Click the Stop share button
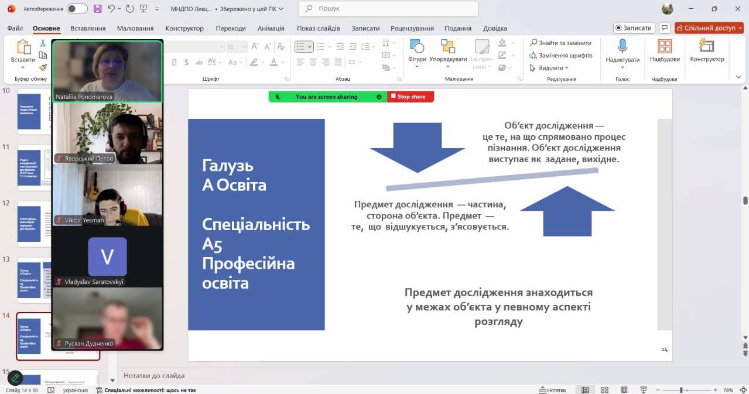Viewport: 749px width, 394px height. click(411, 97)
